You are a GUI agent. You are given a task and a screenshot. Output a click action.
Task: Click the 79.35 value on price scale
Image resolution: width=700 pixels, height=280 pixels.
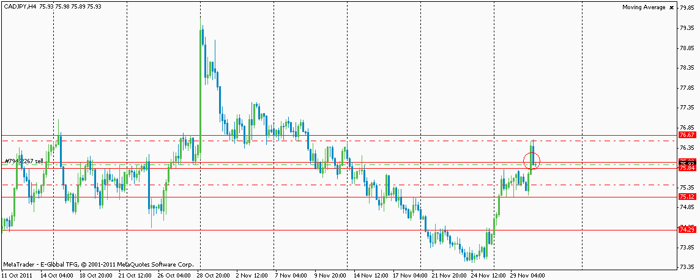(687, 28)
